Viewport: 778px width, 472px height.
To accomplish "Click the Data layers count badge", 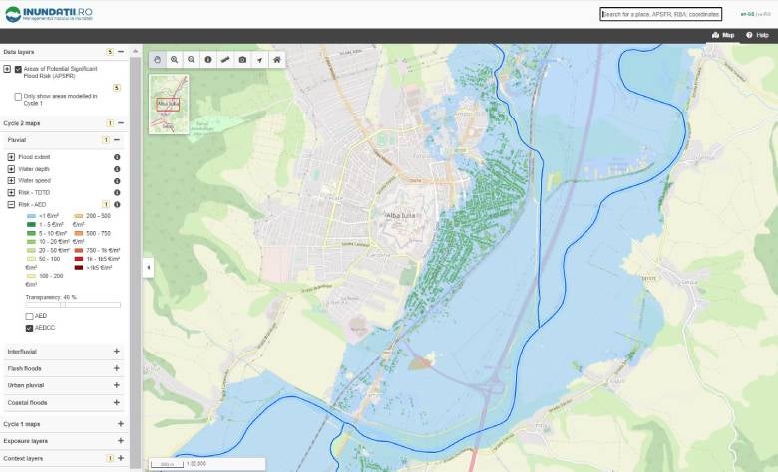I will (110, 52).
